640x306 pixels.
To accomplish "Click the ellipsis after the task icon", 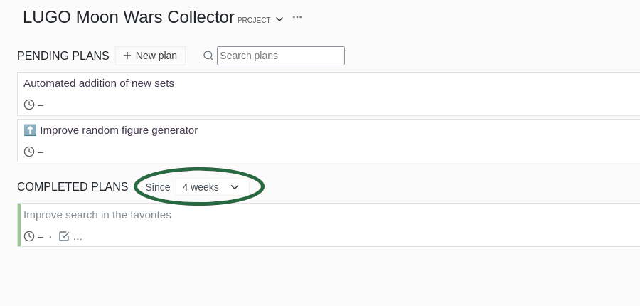I will (78, 238).
